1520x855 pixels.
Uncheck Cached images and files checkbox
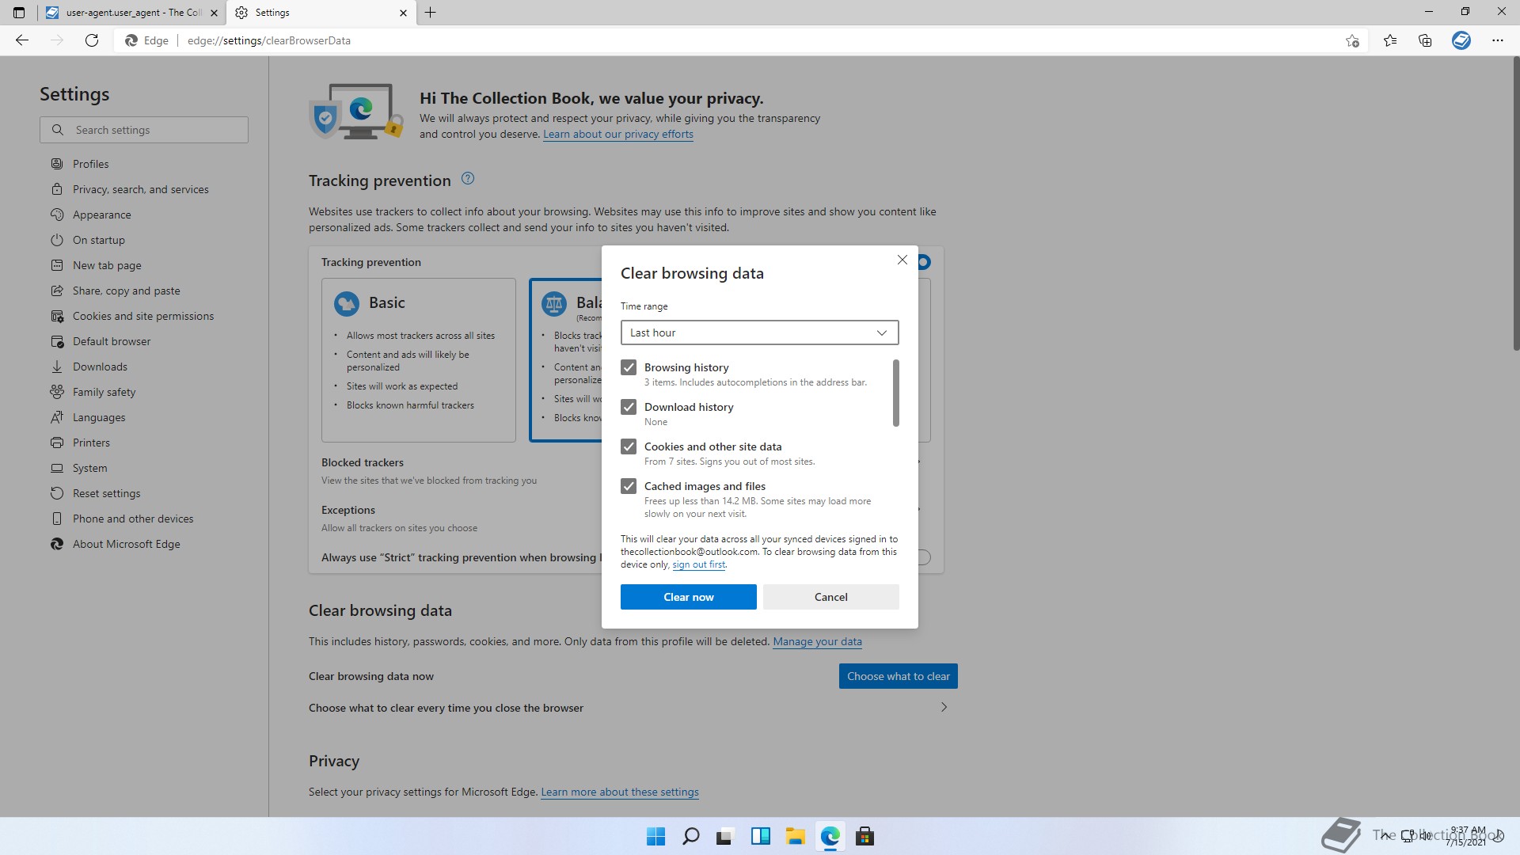[629, 486]
